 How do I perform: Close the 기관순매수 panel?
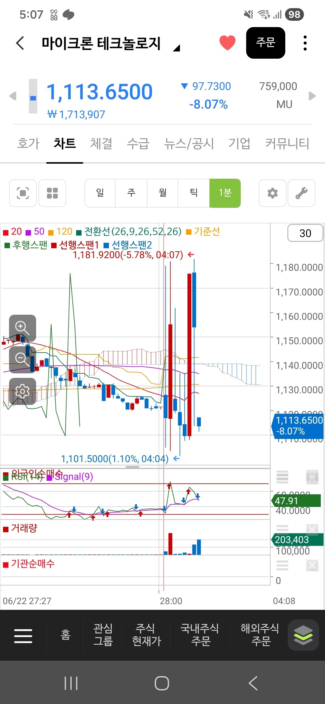point(312,566)
